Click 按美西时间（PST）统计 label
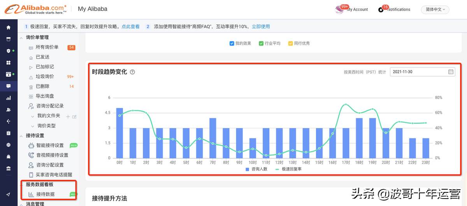This screenshot has width=467, height=206. click(x=365, y=72)
